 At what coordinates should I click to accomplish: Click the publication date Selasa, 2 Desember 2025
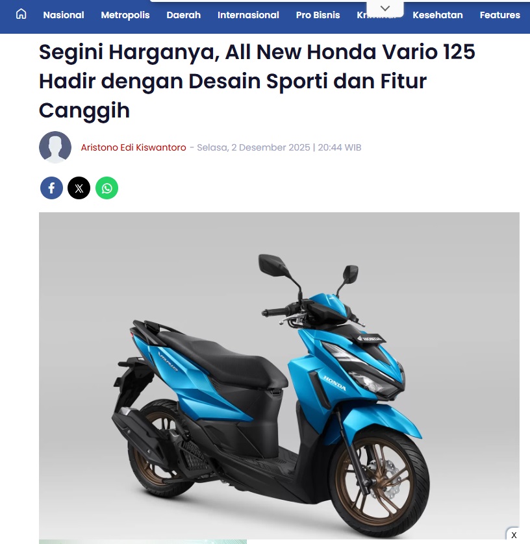pyautogui.click(x=253, y=147)
